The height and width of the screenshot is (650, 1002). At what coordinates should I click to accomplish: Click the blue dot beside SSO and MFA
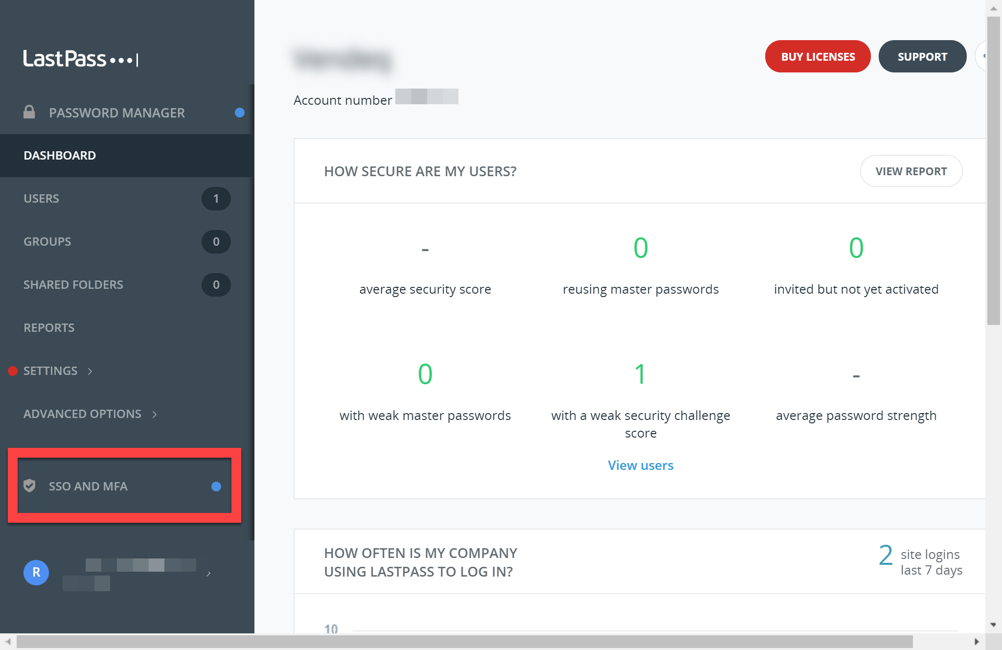pyautogui.click(x=216, y=486)
